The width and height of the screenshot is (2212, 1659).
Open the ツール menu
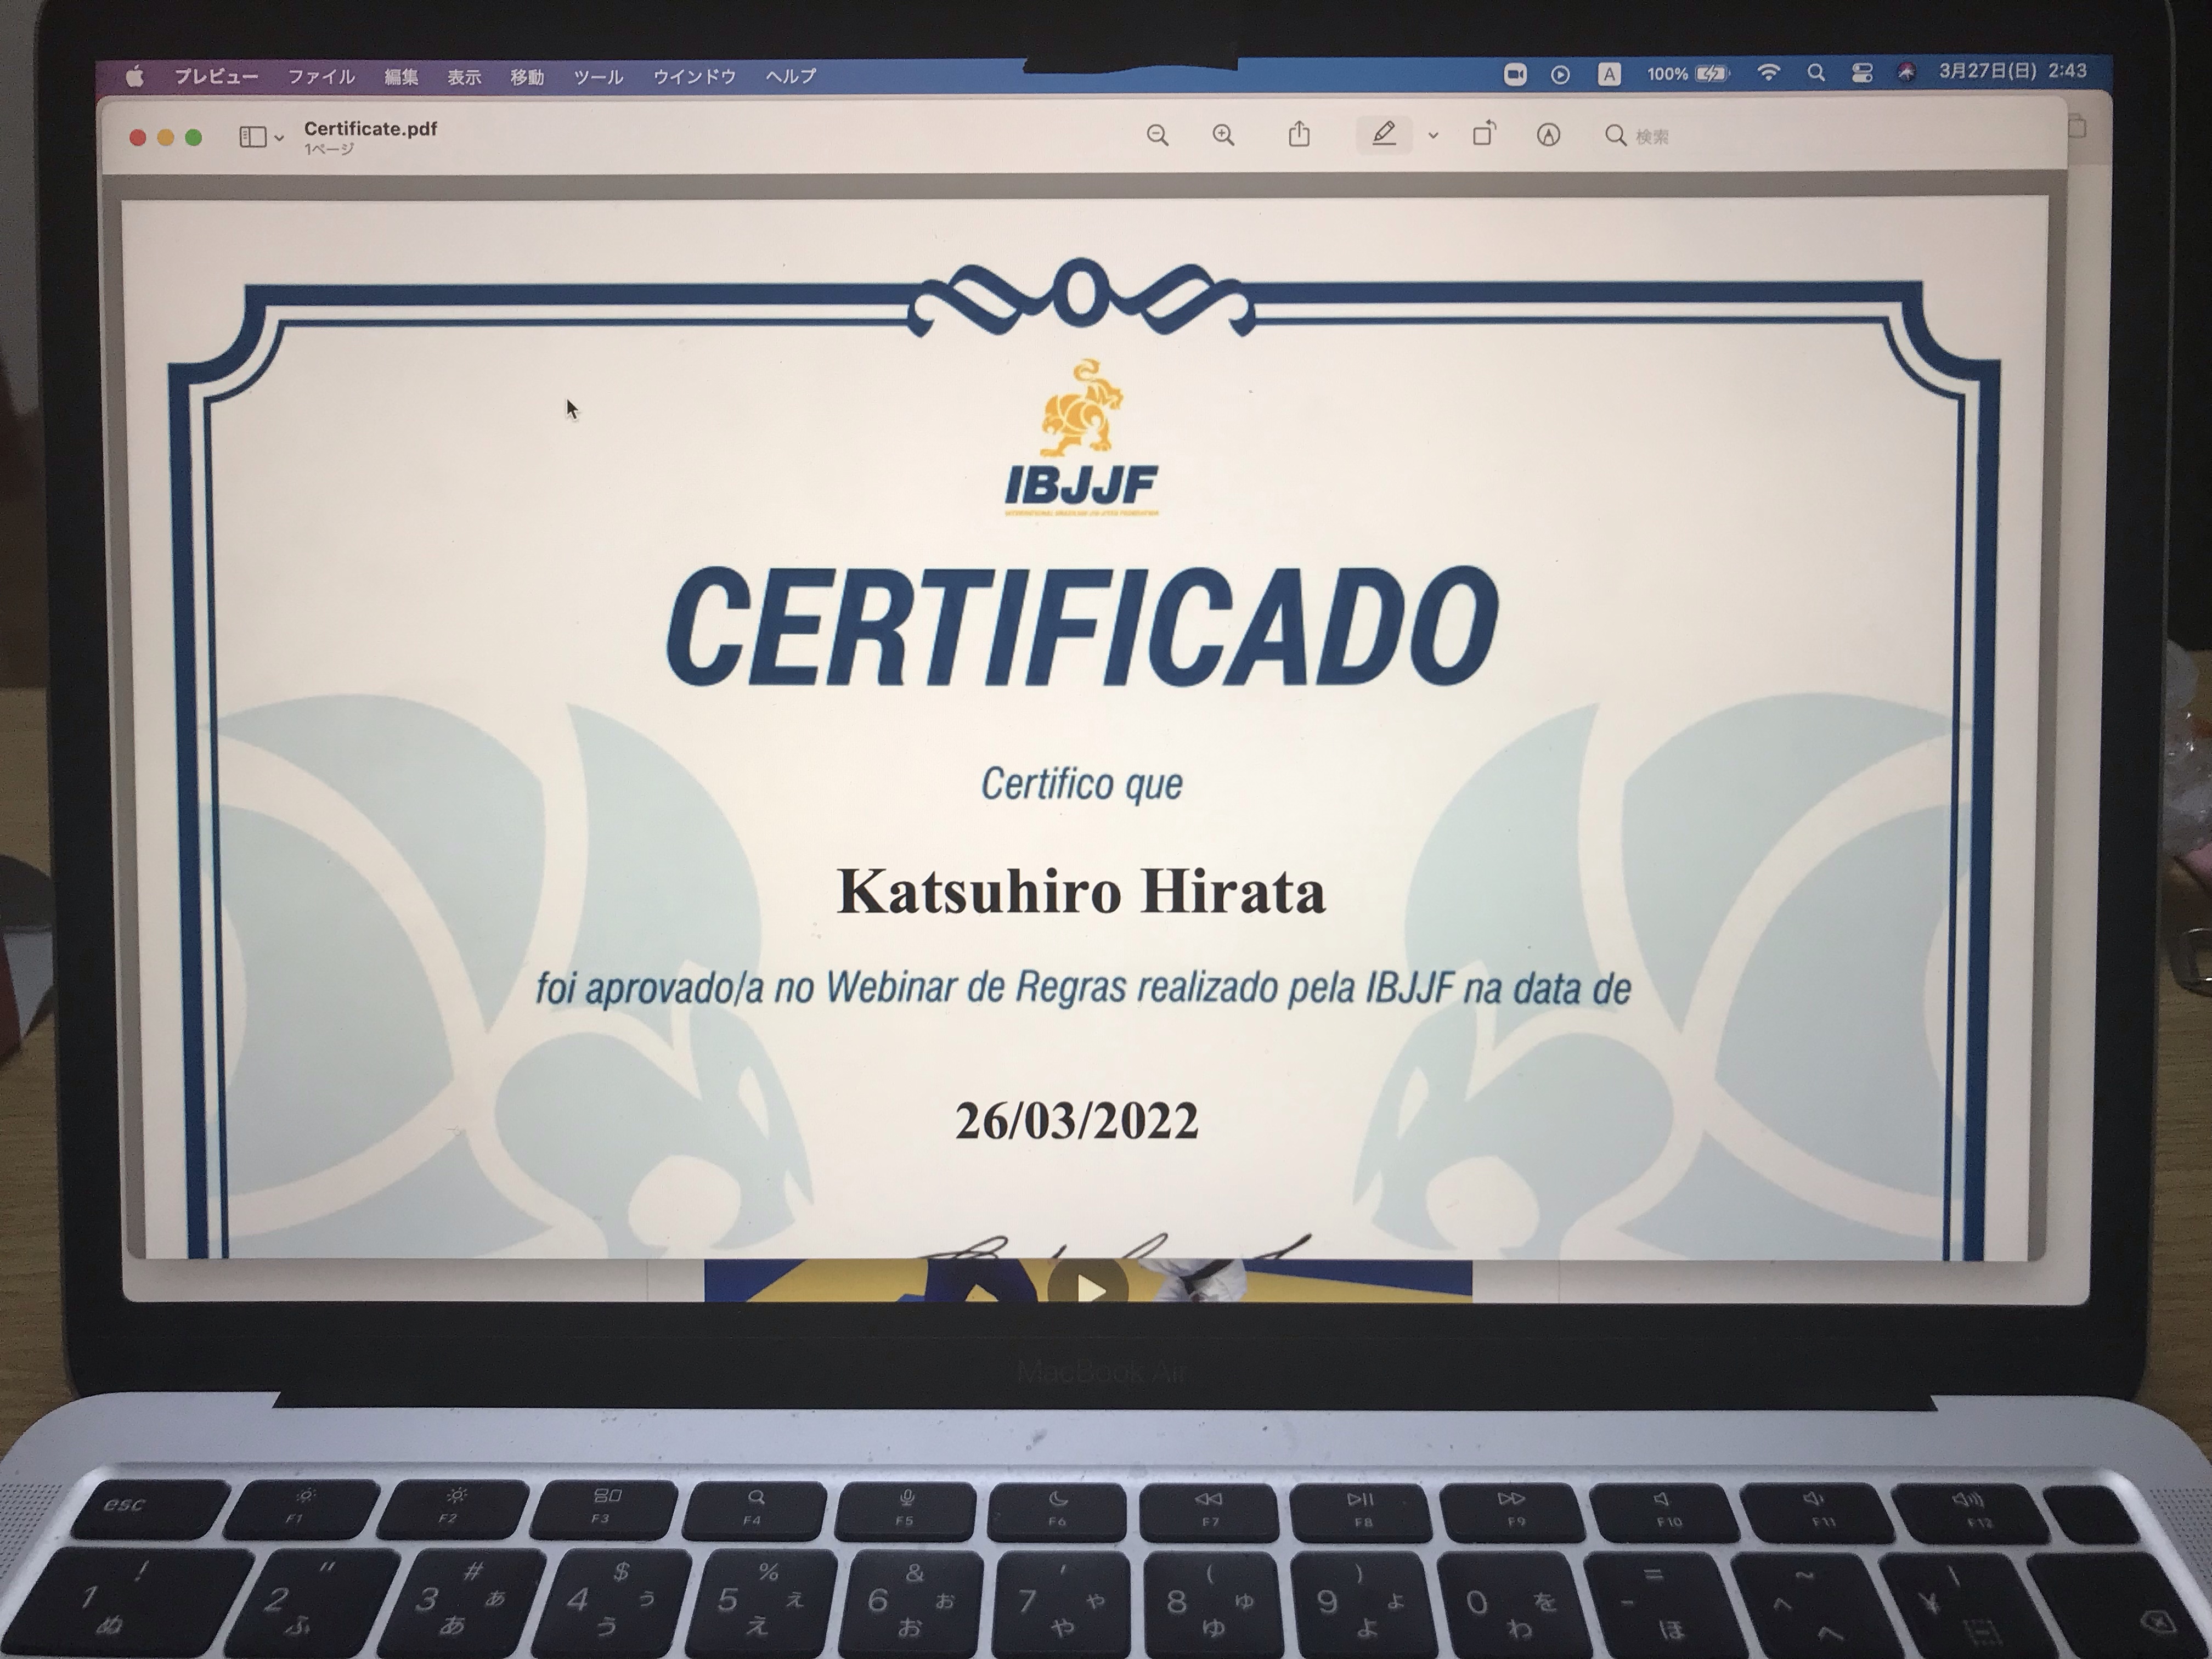pyautogui.click(x=598, y=76)
